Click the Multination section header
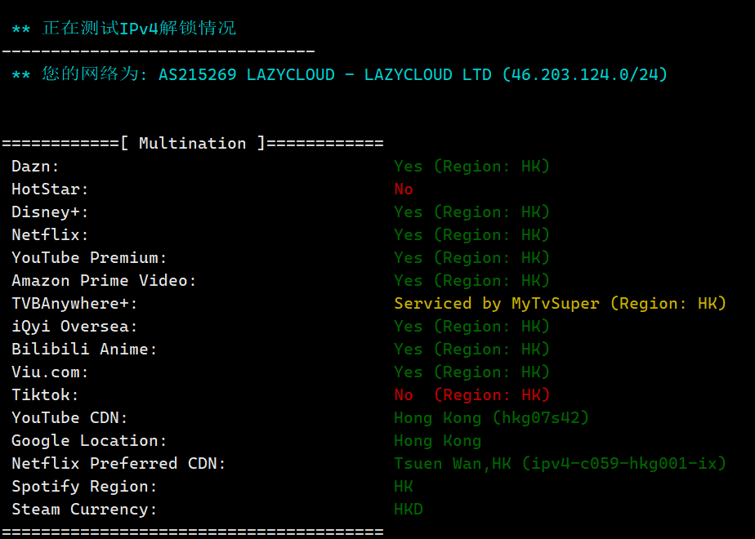Screen dimensions: 755x539 [193, 144]
